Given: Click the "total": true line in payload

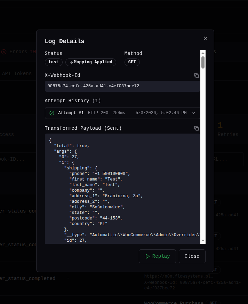Looking at the screenshot, I should pyautogui.click(x=72, y=146).
